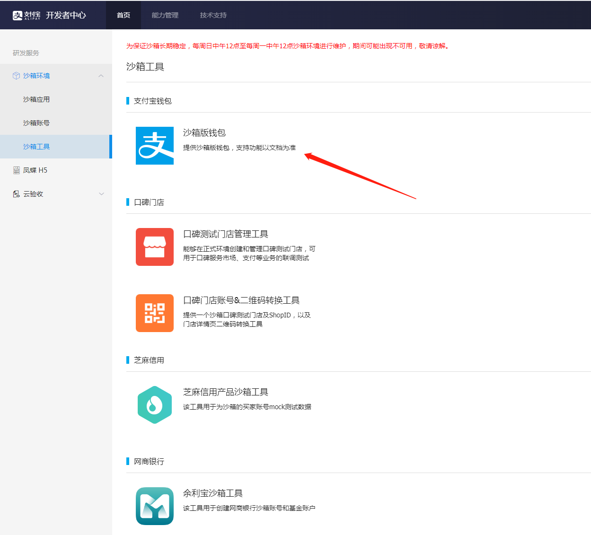Screen dimensions: 591x535
Task: Open the 技术支持 tab
Action: pos(213,15)
